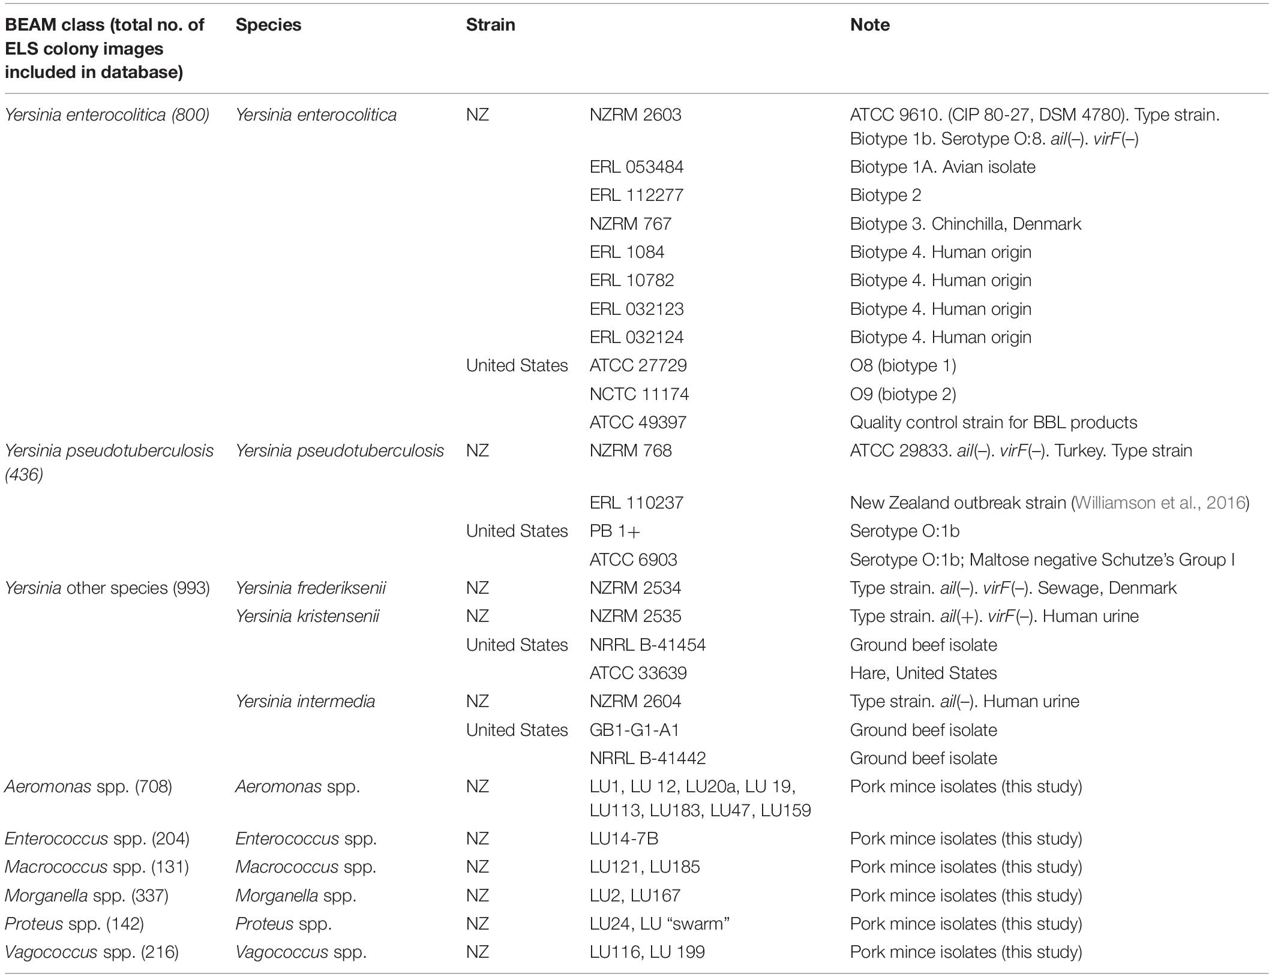This screenshot has width=1272, height=977.
Task: Select the Hare, United States note
Action: [x=923, y=673]
